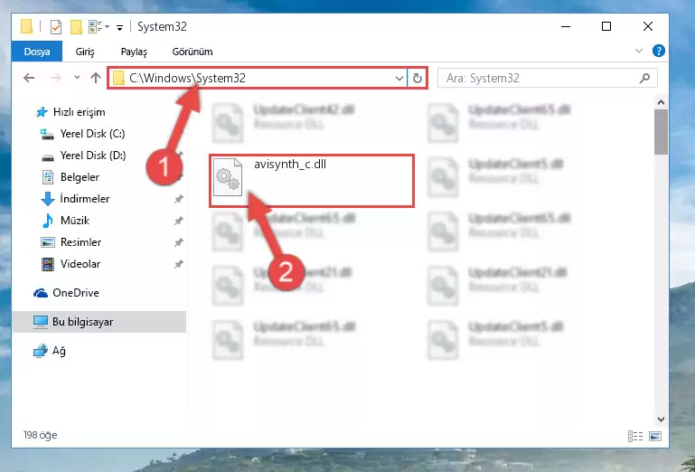This screenshot has width=695, height=472.
Task: Click the pin icon next to Müzik
Action: [179, 221]
